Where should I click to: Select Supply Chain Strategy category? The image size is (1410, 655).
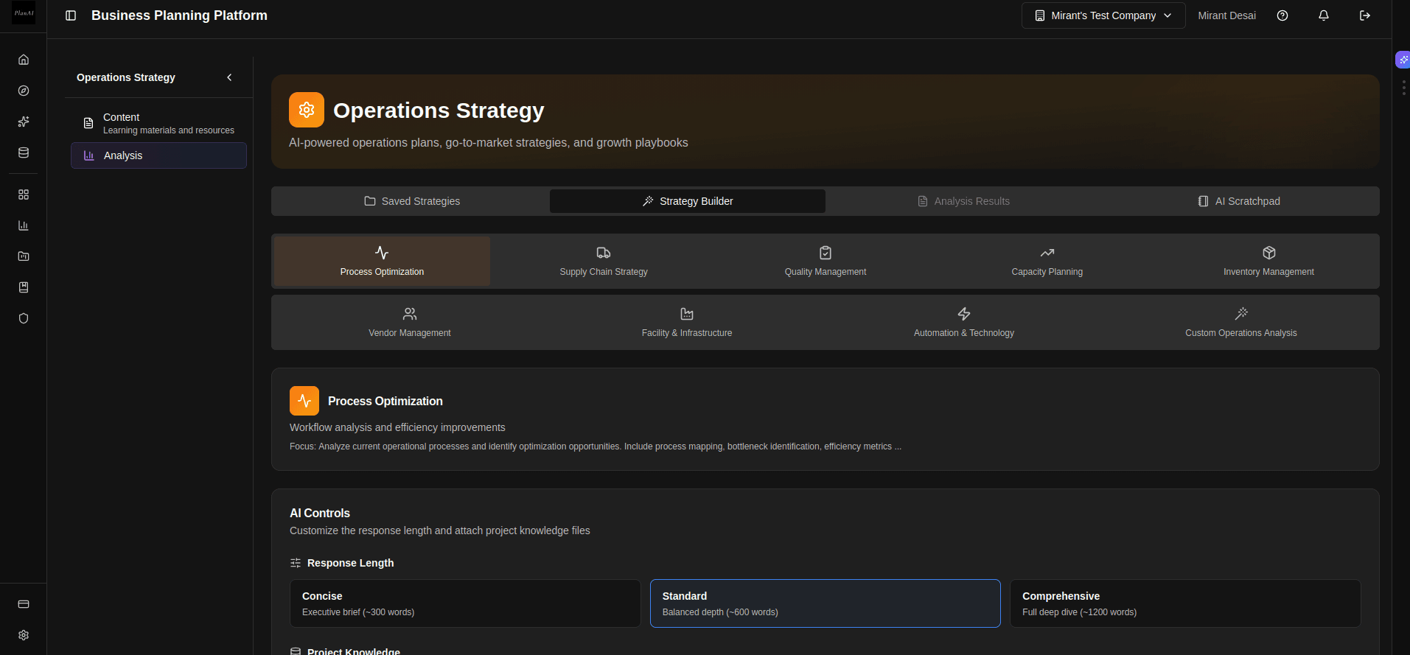(604, 262)
